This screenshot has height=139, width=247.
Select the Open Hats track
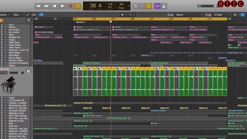(x=14, y=45)
